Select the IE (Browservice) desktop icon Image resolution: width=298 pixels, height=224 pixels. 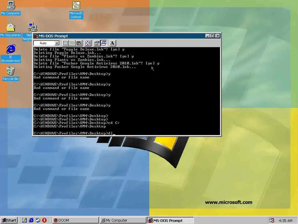[x=11, y=54]
